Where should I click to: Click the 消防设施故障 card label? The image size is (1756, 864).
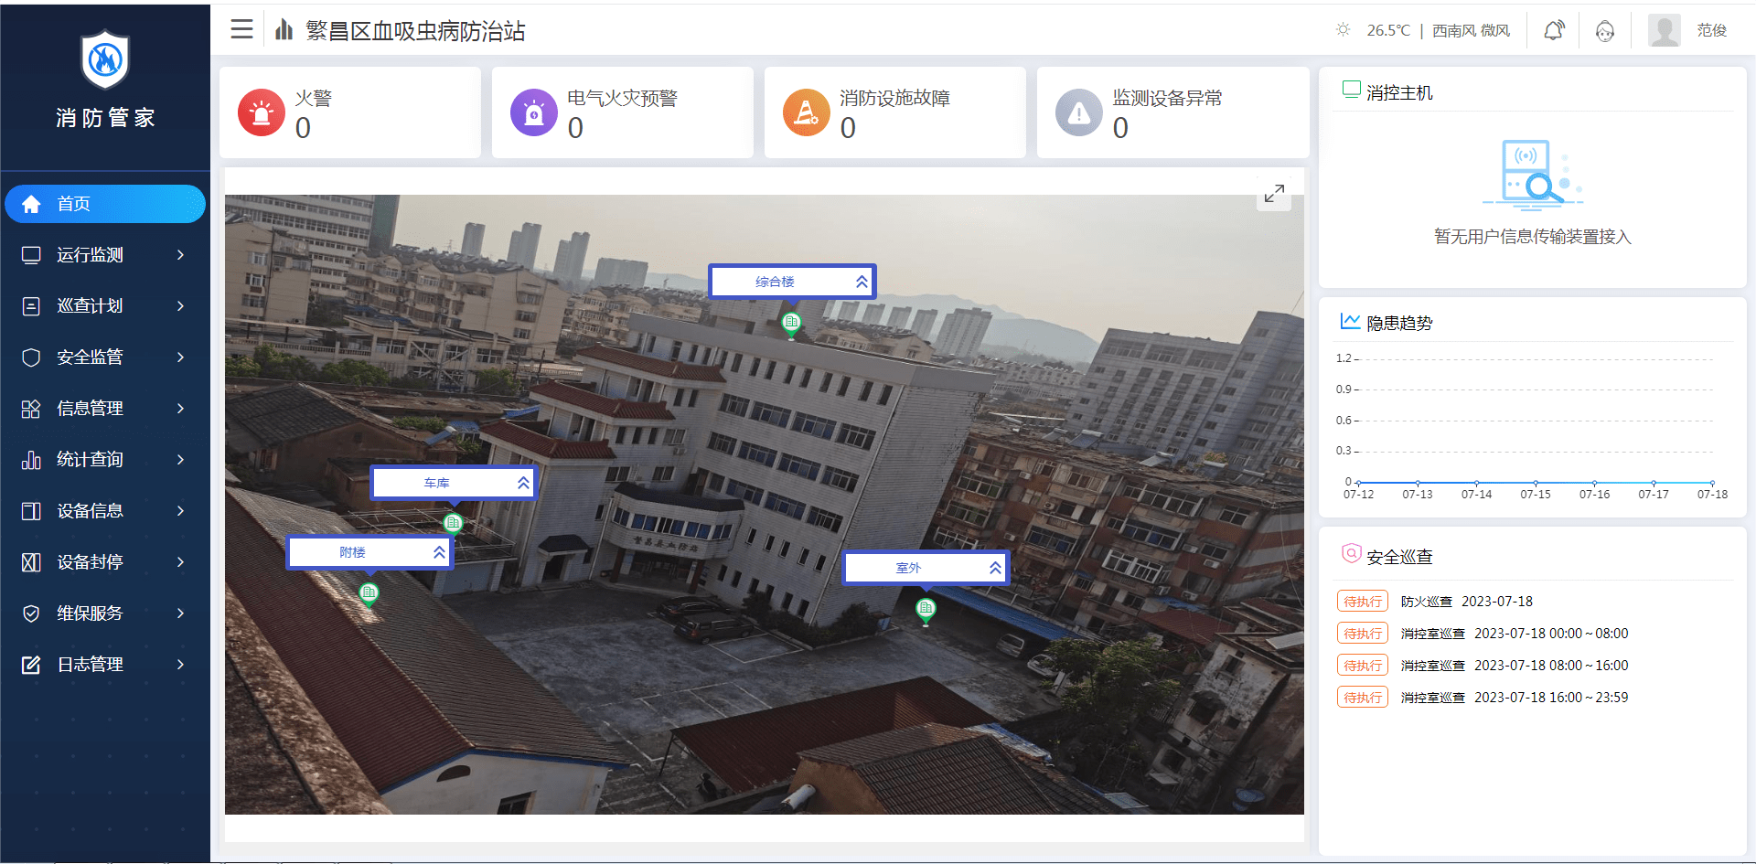point(894,98)
